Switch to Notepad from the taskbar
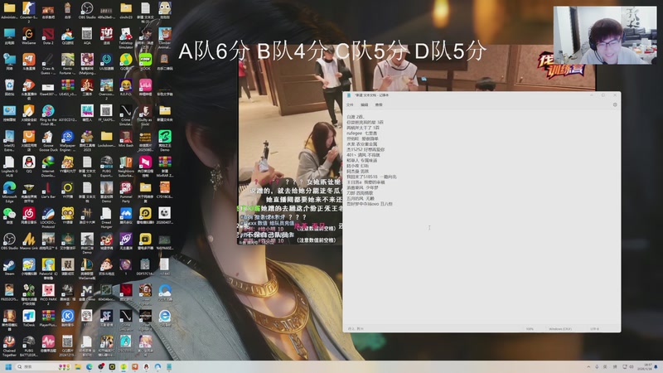663x373 pixels. 169,366
